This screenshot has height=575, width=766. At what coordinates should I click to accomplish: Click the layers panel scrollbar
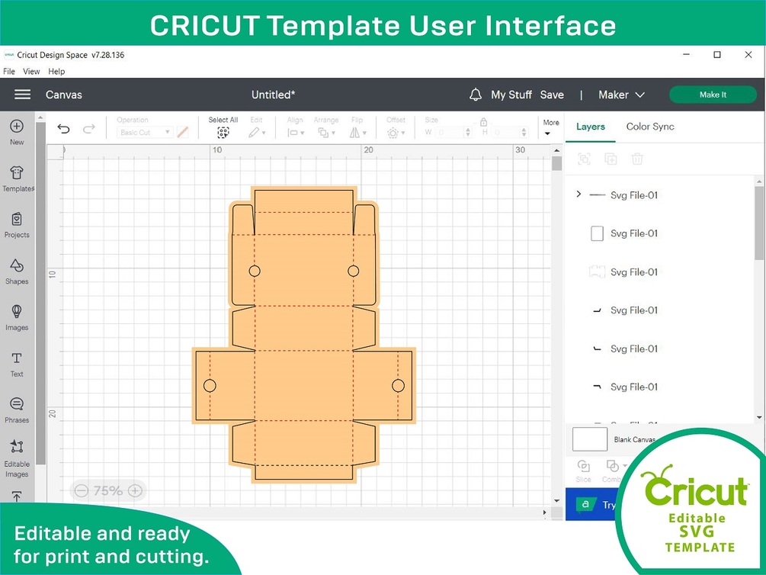point(758,223)
